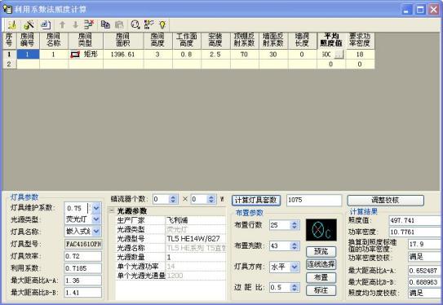443x305 pixels.
Task: Open the 灯具维护系数 dropdown
Action: click(96, 208)
